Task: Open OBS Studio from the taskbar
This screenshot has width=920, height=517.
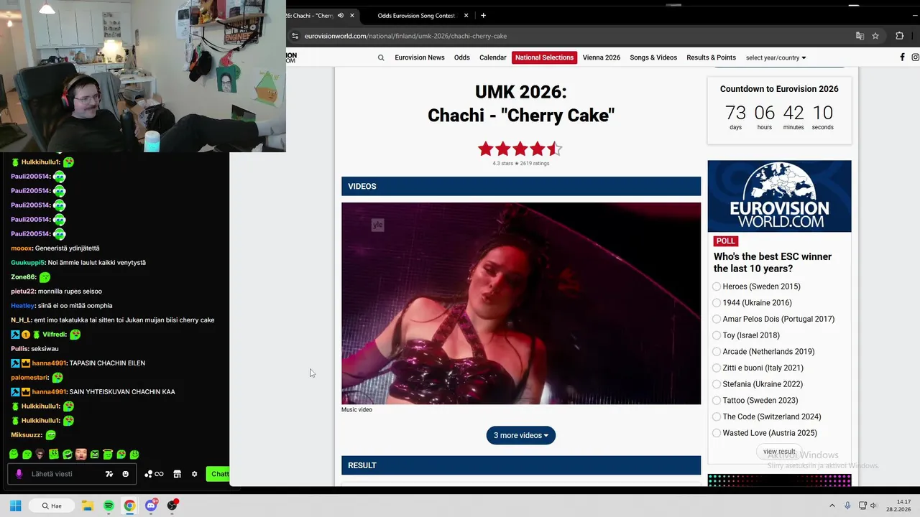Action: point(172,506)
